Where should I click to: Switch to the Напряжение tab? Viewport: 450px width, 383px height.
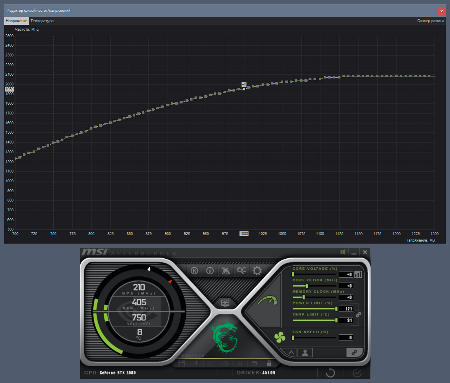[16, 21]
